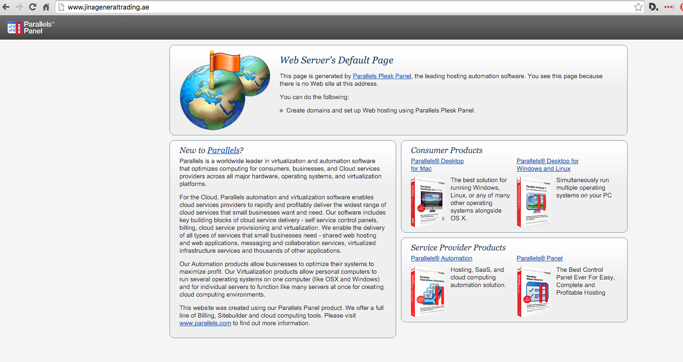This screenshot has width=683, height=362.
Task: Go to the browser Home icon
Action: click(46, 7)
